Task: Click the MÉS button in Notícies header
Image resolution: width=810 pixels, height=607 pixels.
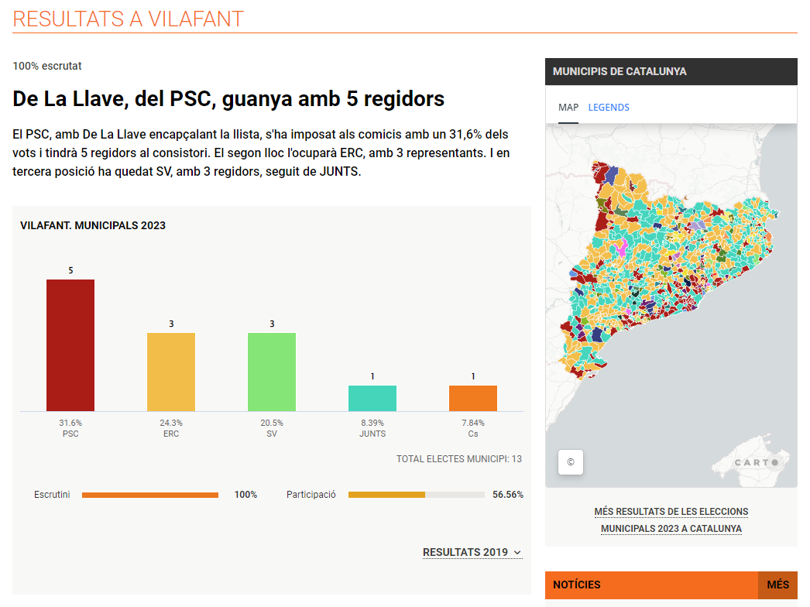Action: [x=777, y=585]
